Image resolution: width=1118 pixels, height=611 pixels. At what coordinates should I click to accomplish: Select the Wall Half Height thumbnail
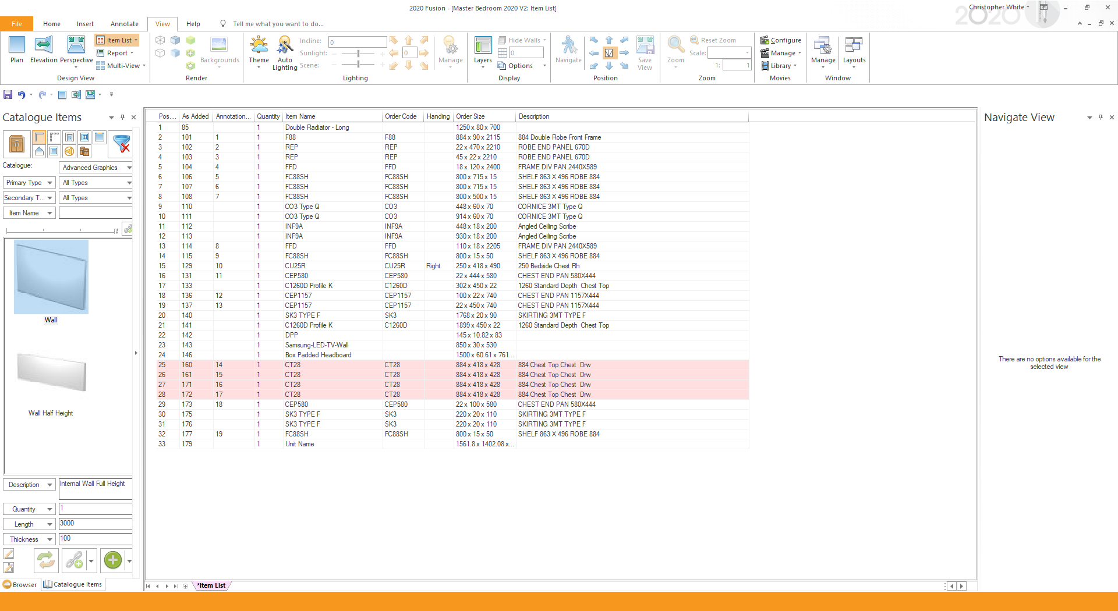tap(51, 372)
